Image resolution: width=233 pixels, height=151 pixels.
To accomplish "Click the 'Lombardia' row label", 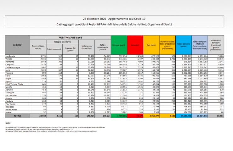I will tap(11, 56).
